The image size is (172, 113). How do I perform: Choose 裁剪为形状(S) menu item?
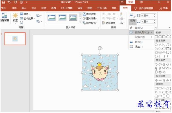click(x=141, y=32)
